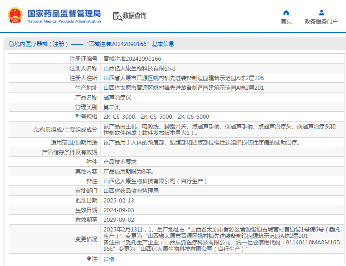The image size is (346, 266).
Task: Click the national emblem logo
Action: [x=15, y=16]
